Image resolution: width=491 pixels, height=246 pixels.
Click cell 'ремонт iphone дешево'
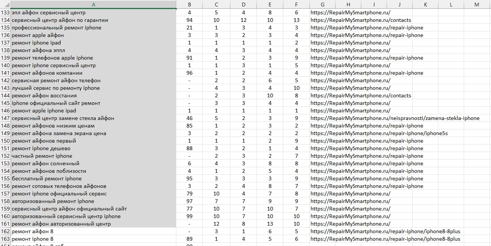pos(93,148)
